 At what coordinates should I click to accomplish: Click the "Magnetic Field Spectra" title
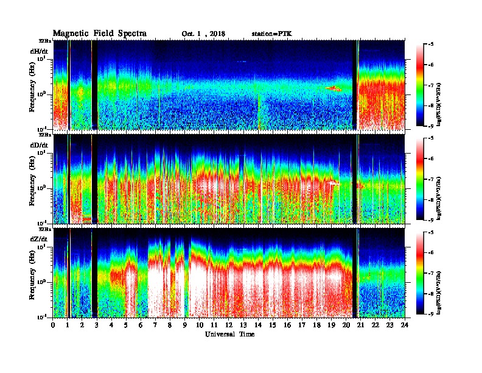coord(100,34)
